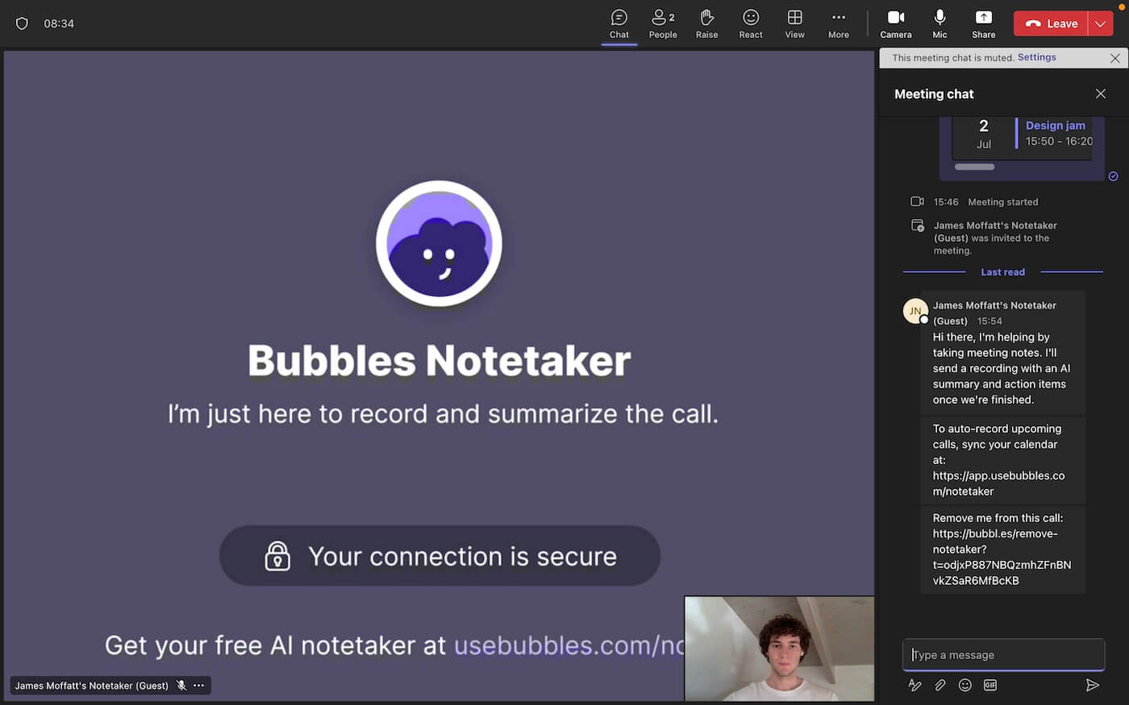Image resolution: width=1129 pixels, height=705 pixels.
Task: Click the 08:34 meeting timer
Action: click(59, 23)
